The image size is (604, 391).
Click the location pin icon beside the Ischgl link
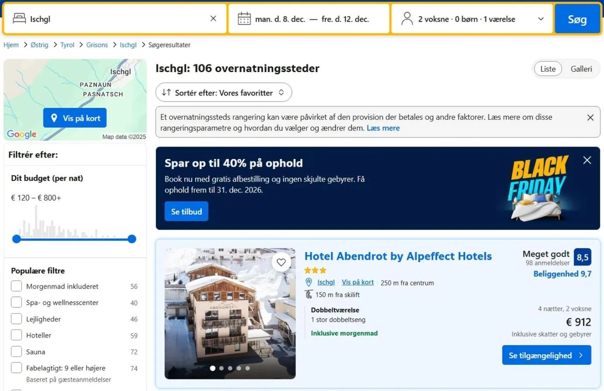[x=308, y=282]
